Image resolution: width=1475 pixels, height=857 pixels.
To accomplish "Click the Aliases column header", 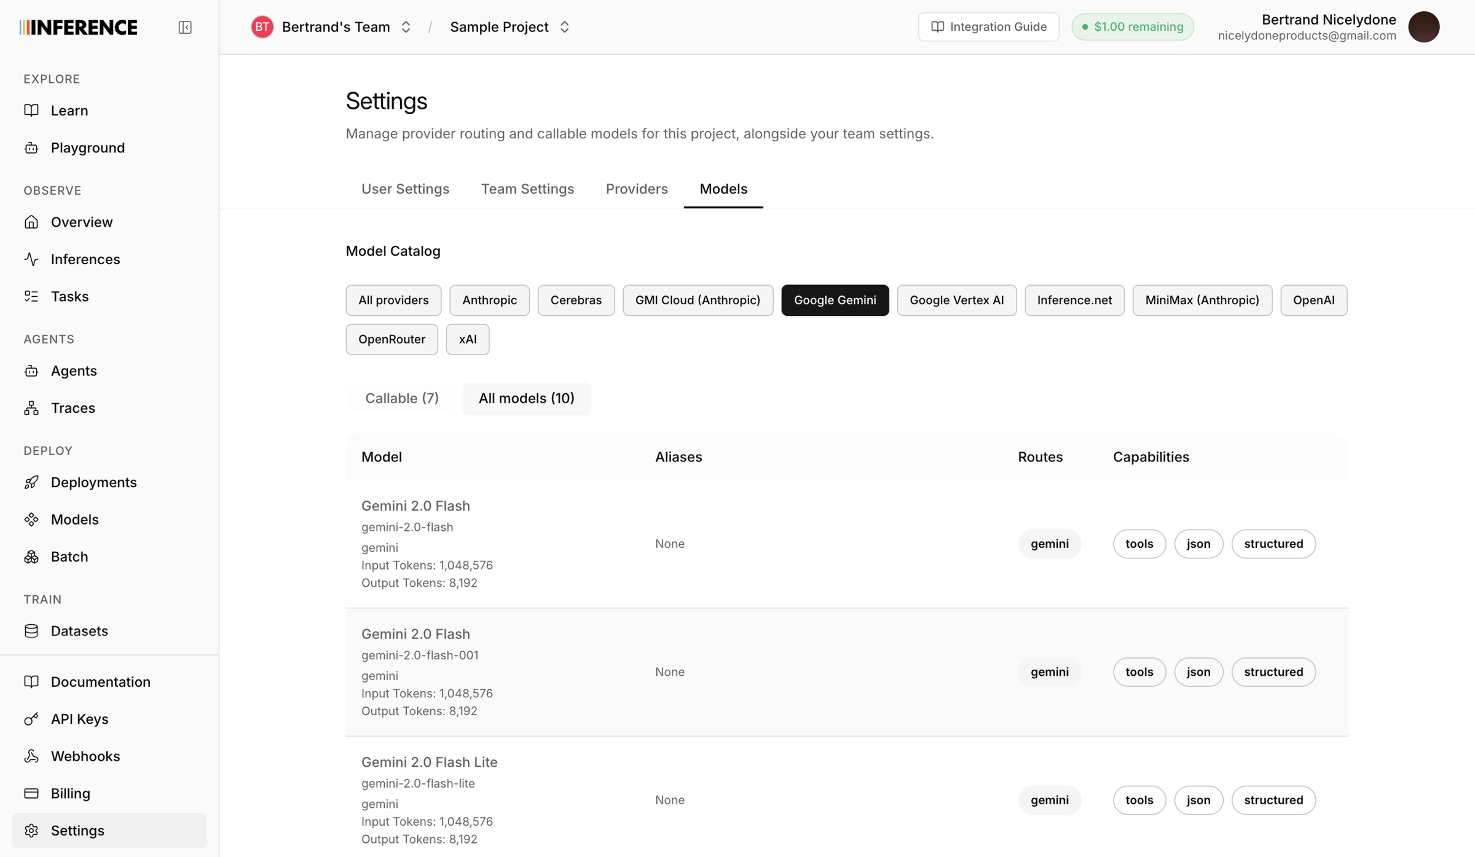I will point(678,456).
